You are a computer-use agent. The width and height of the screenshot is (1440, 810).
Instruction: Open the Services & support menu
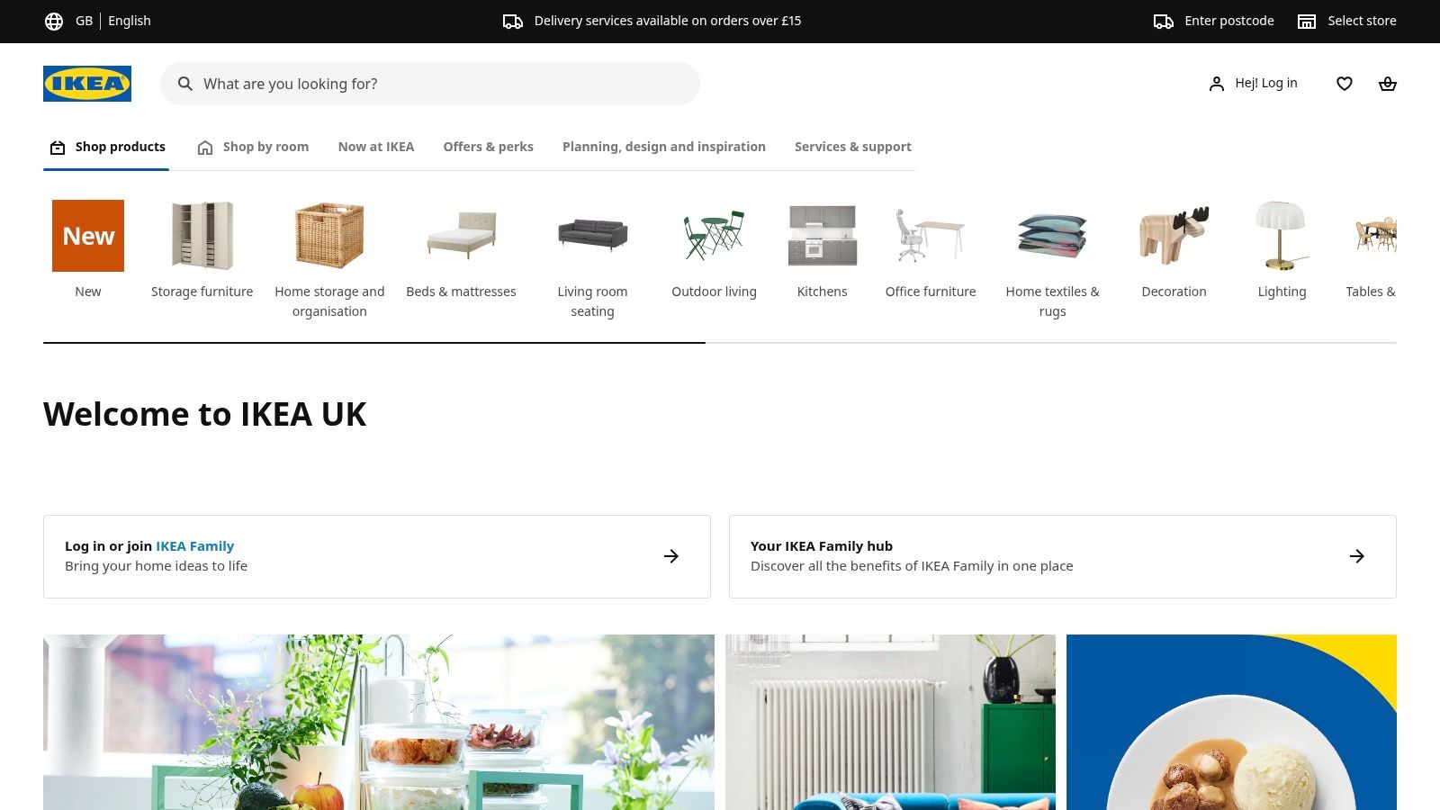853,147
